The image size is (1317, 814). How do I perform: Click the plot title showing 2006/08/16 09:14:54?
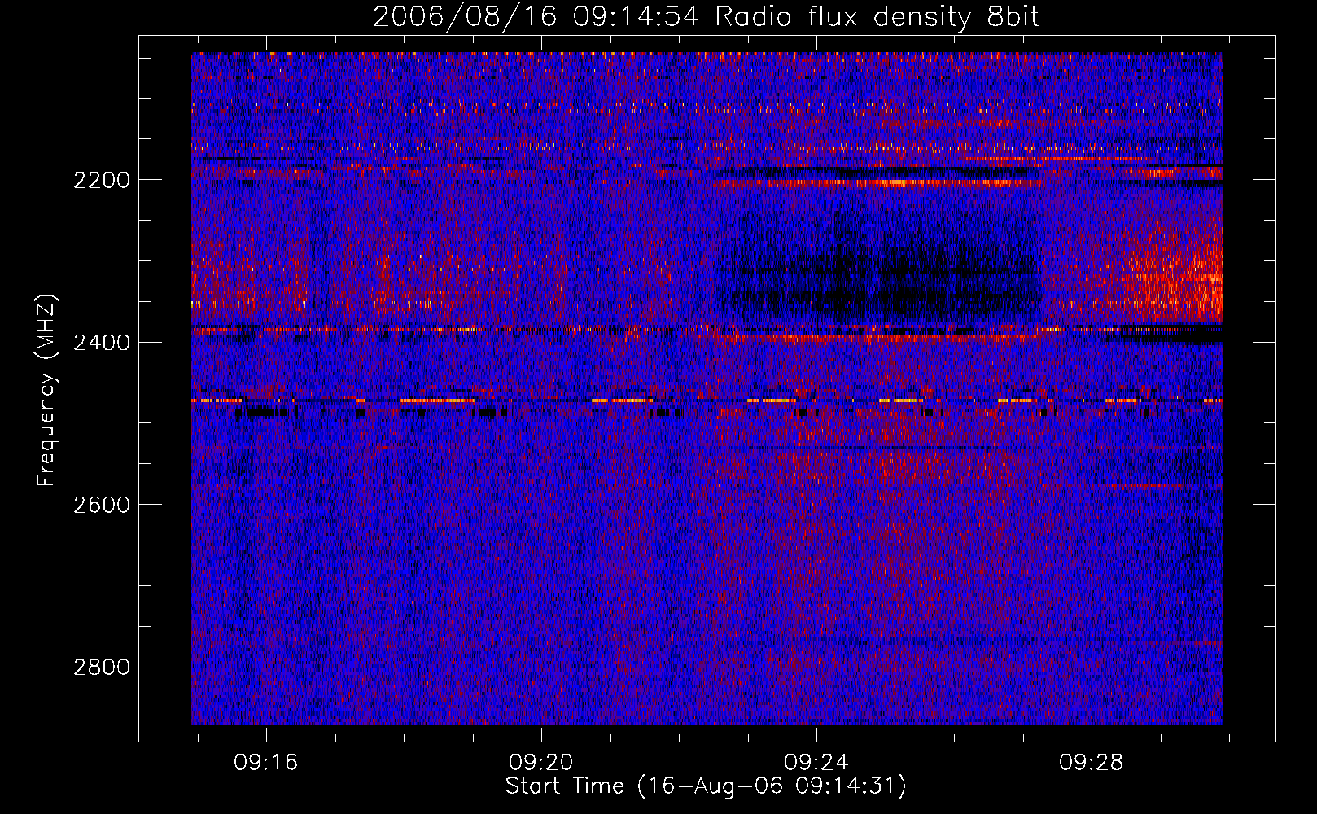tap(706, 17)
